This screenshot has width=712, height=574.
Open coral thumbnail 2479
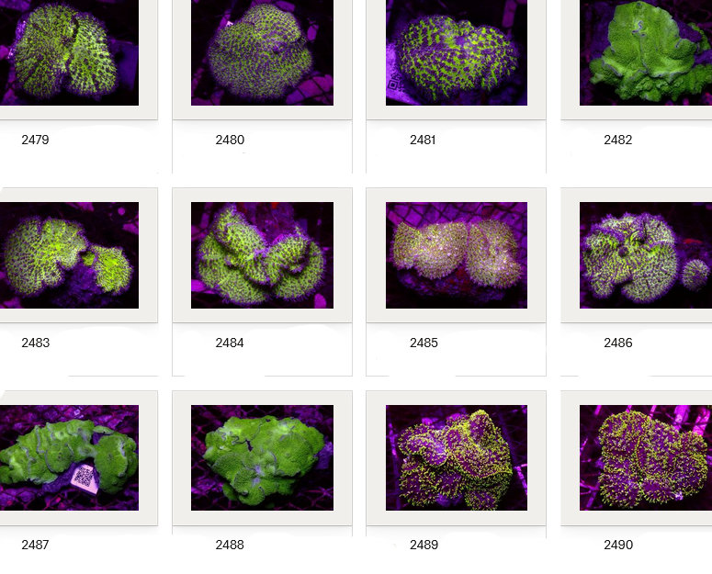click(69, 52)
